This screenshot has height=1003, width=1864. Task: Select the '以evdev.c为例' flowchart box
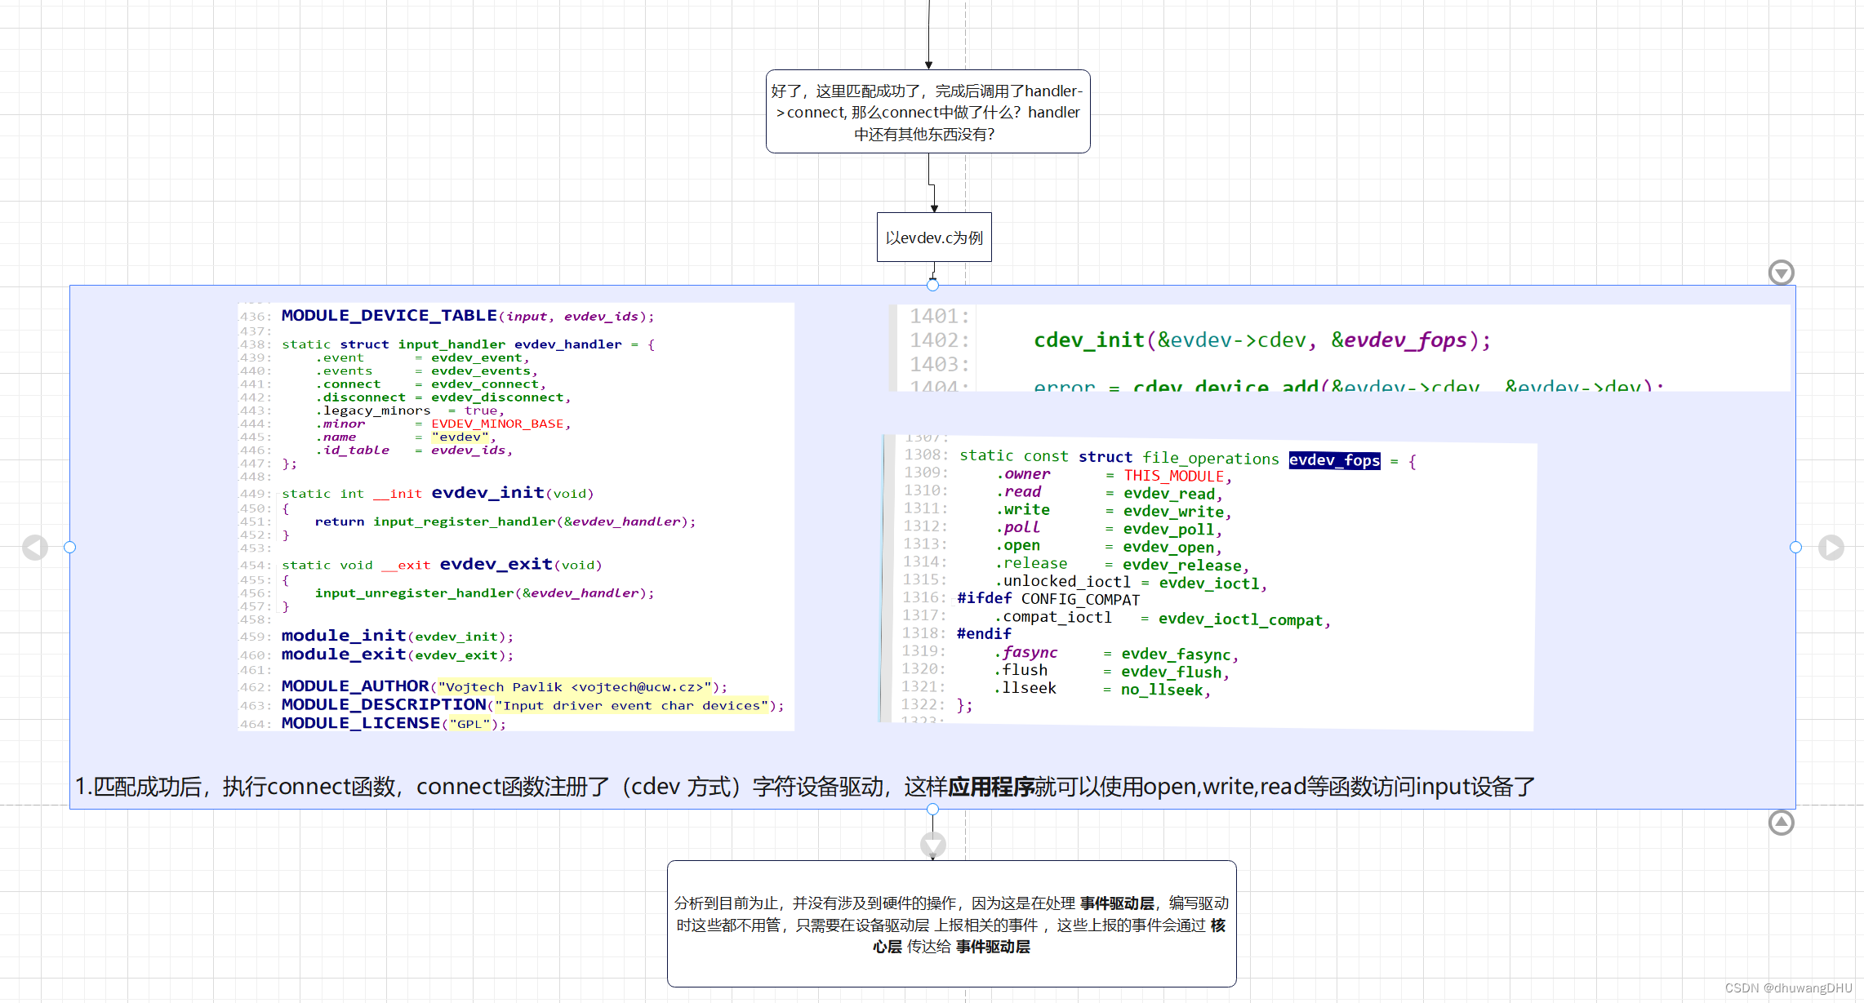click(934, 237)
